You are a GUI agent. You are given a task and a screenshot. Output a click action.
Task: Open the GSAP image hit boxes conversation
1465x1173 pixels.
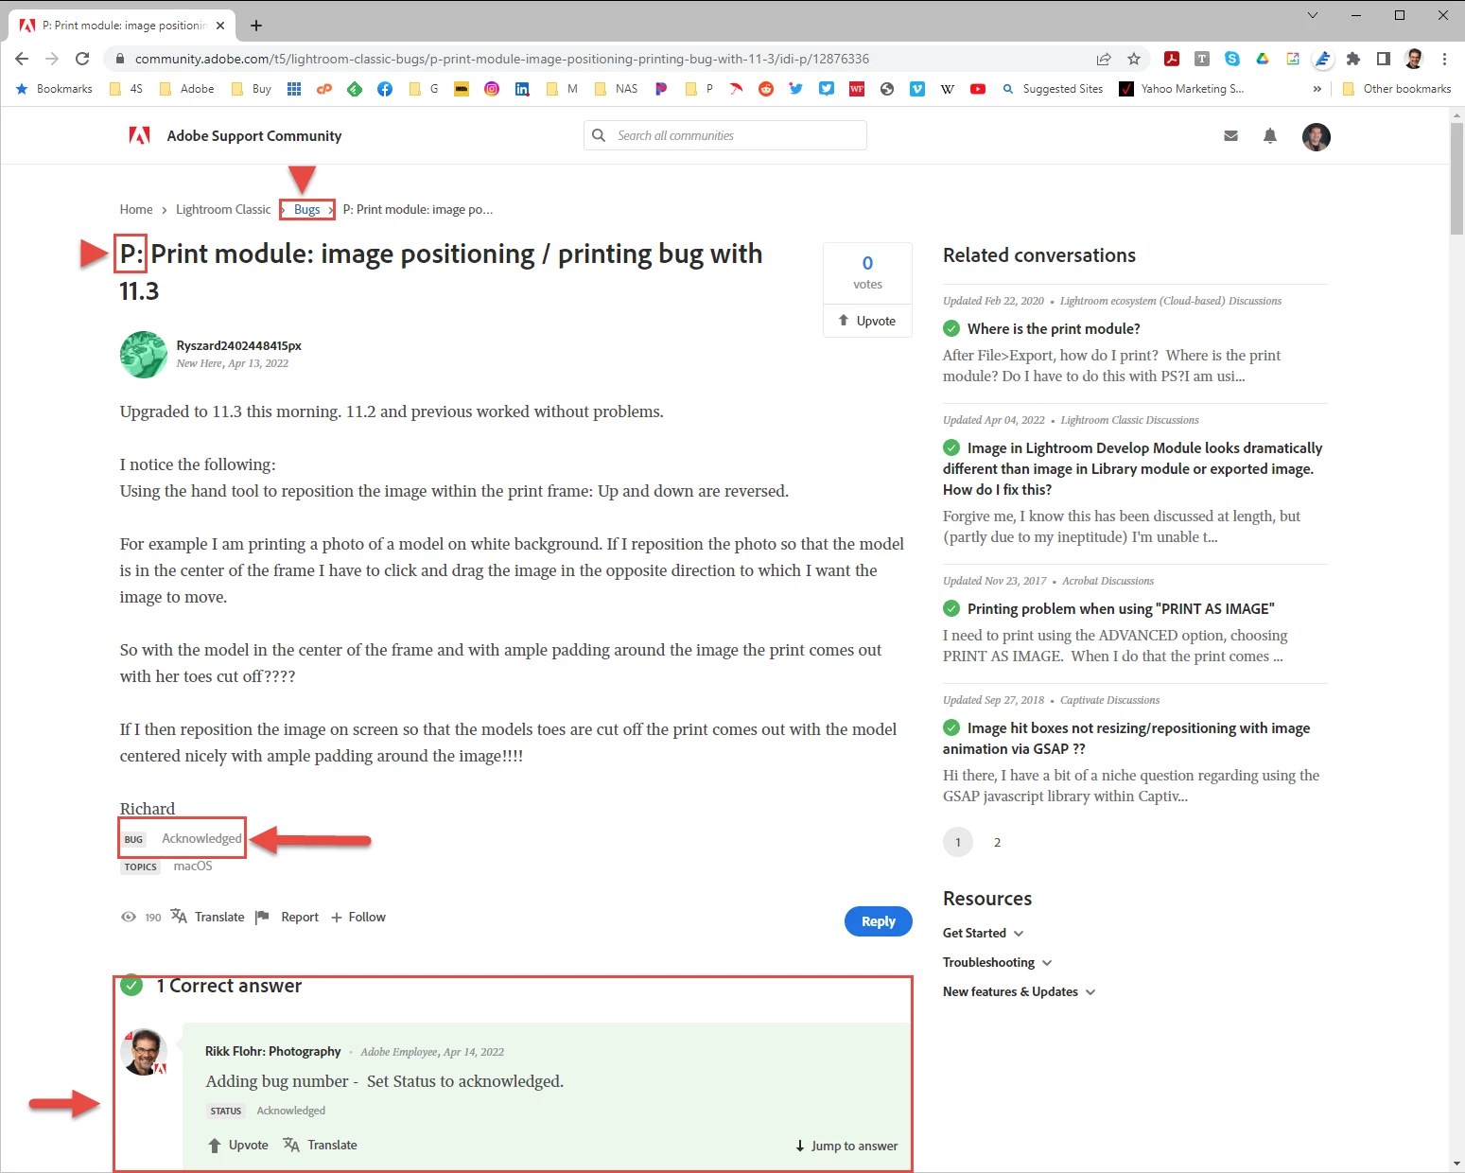click(1126, 738)
